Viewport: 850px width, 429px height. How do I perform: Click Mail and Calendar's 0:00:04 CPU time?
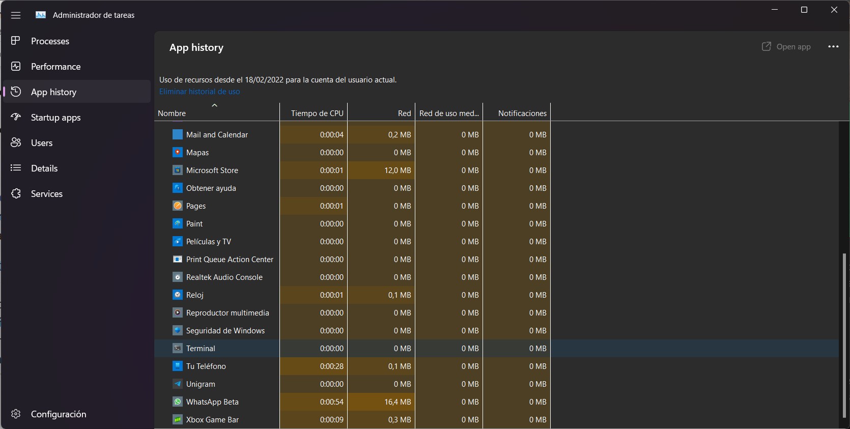(x=332, y=135)
